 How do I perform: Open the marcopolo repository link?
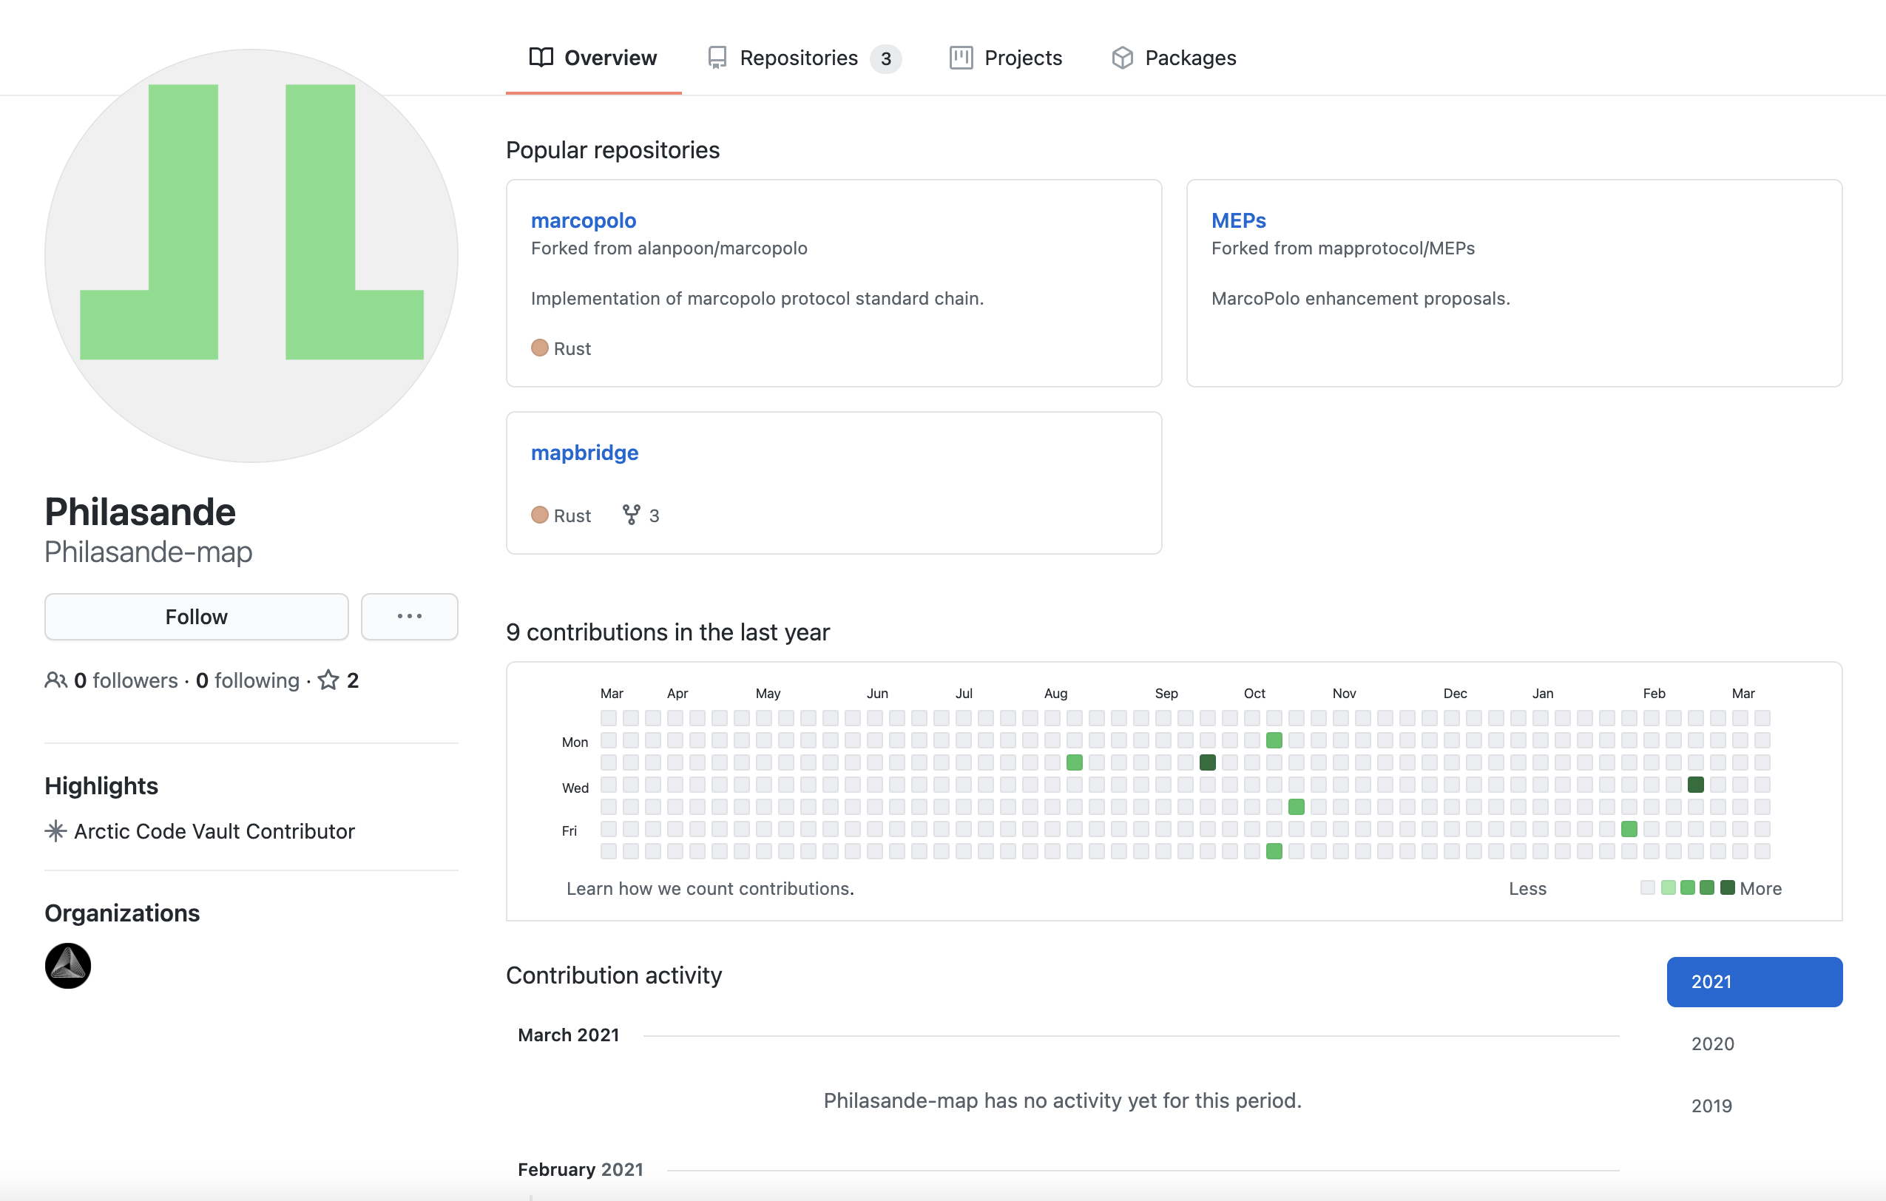pyautogui.click(x=584, y=221)
